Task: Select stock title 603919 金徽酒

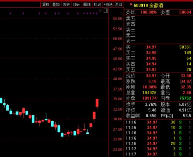Action: pyautogui.click(x=149, y=5)
